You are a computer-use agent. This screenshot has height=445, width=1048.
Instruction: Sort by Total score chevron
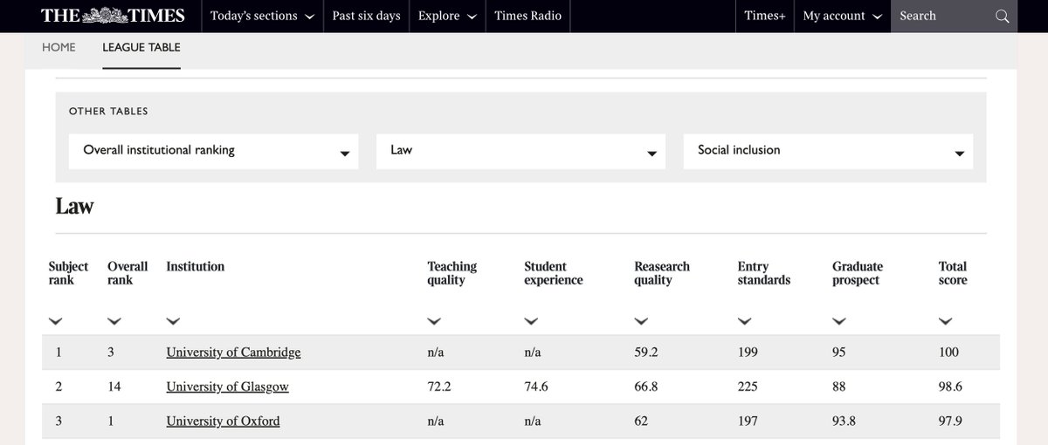[x=945, y=321]
